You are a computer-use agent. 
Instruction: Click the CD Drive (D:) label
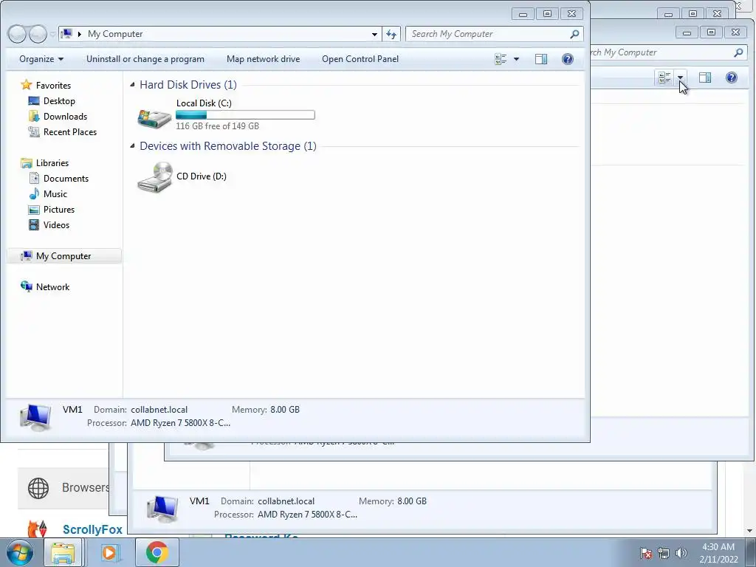click(x=201, y=176)
